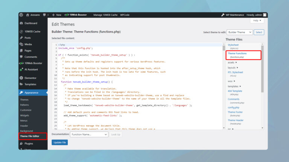
Task: Open the Select theme to edit dropdown
Action: [239, 32]
